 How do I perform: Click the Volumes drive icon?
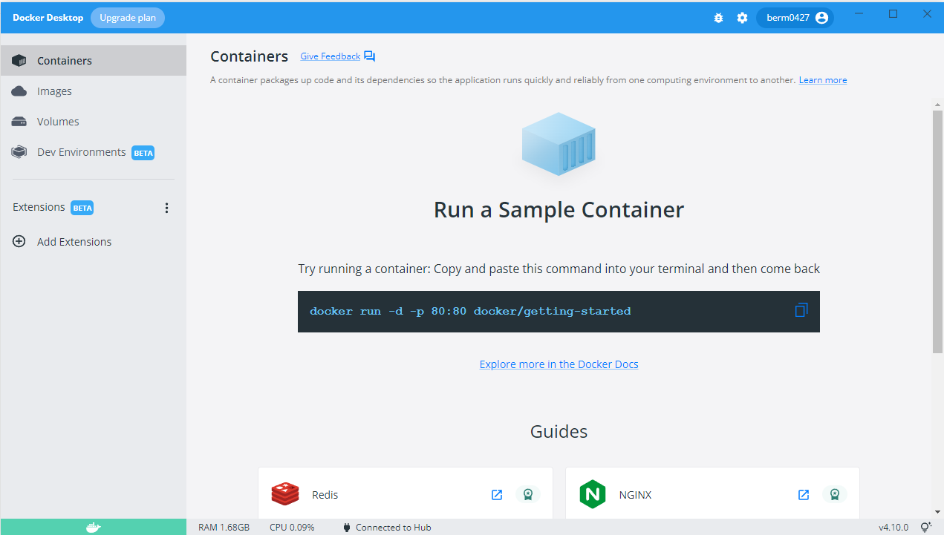19,122
